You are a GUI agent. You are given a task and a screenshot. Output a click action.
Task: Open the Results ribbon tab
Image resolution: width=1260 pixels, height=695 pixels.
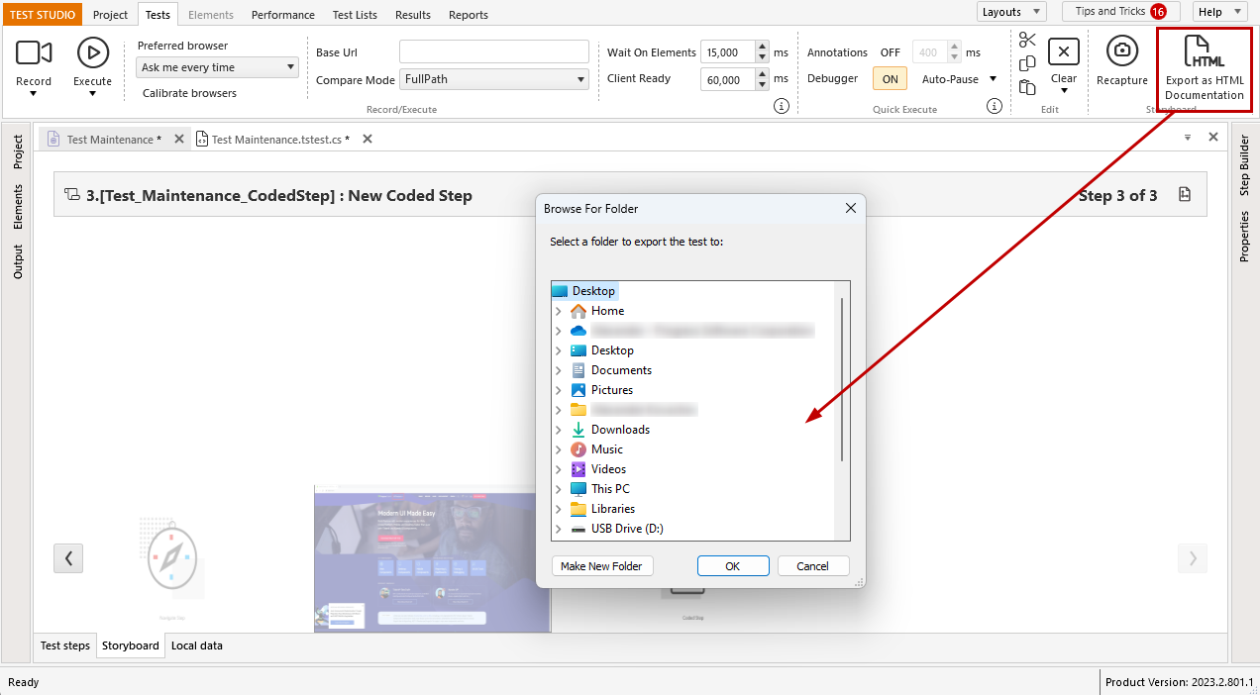pyautogui.click(x=413, y=15)
